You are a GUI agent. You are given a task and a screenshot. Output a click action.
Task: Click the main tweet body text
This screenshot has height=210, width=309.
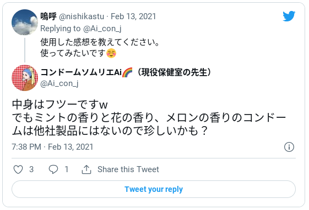[149, 117]
